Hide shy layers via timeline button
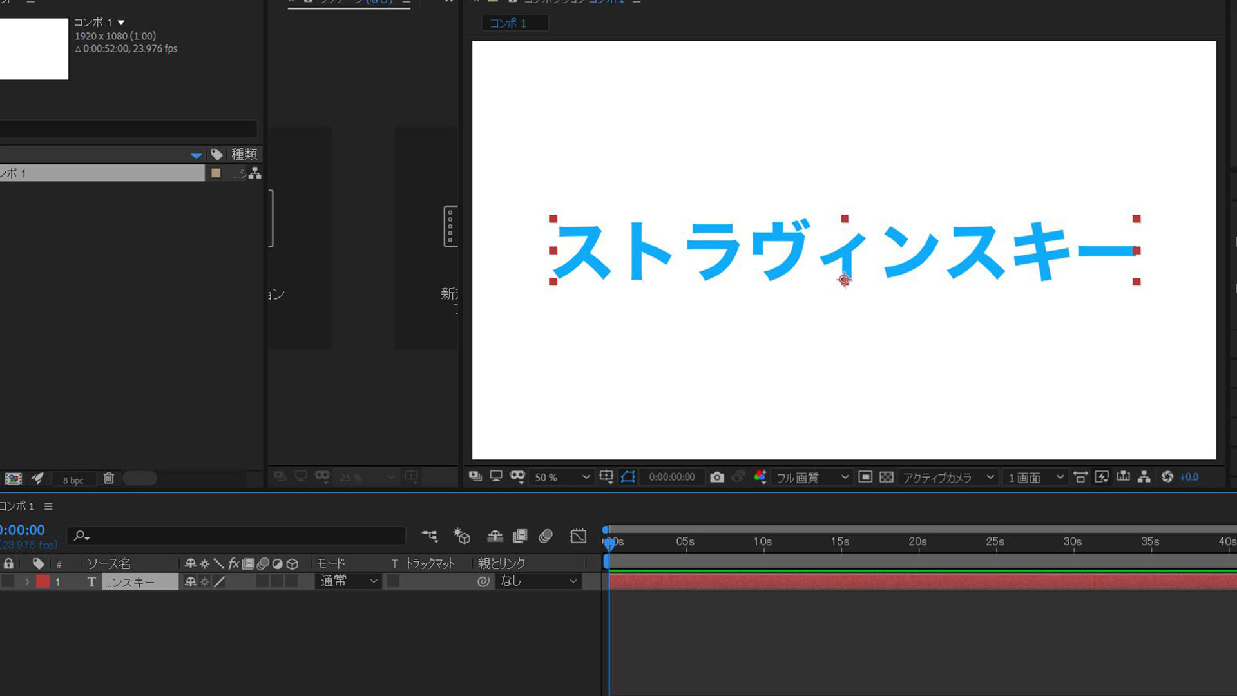Viewport: 1237px width, 696px height. click(495, 536)
